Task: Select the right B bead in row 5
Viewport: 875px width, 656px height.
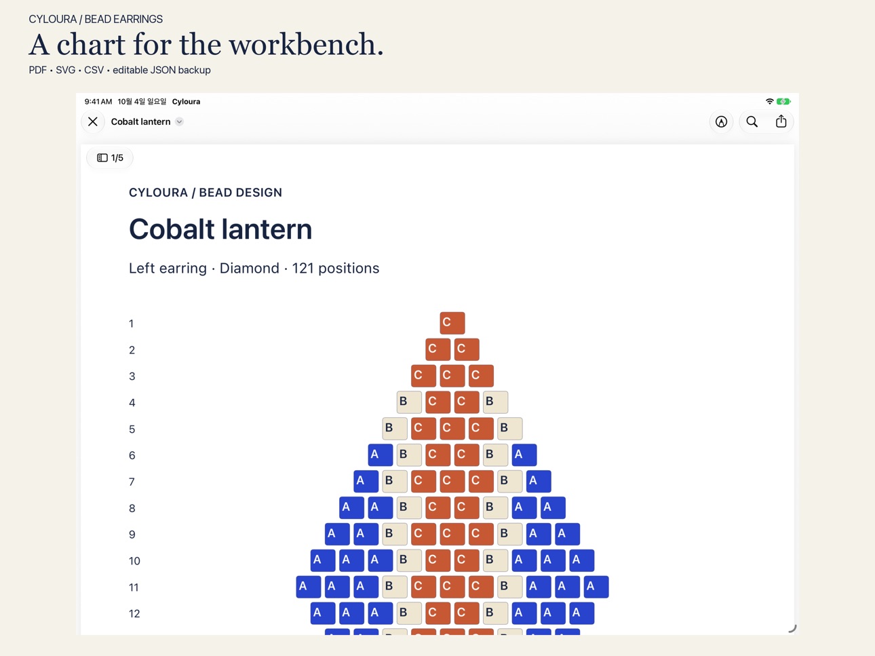Action: pos(510,429)
